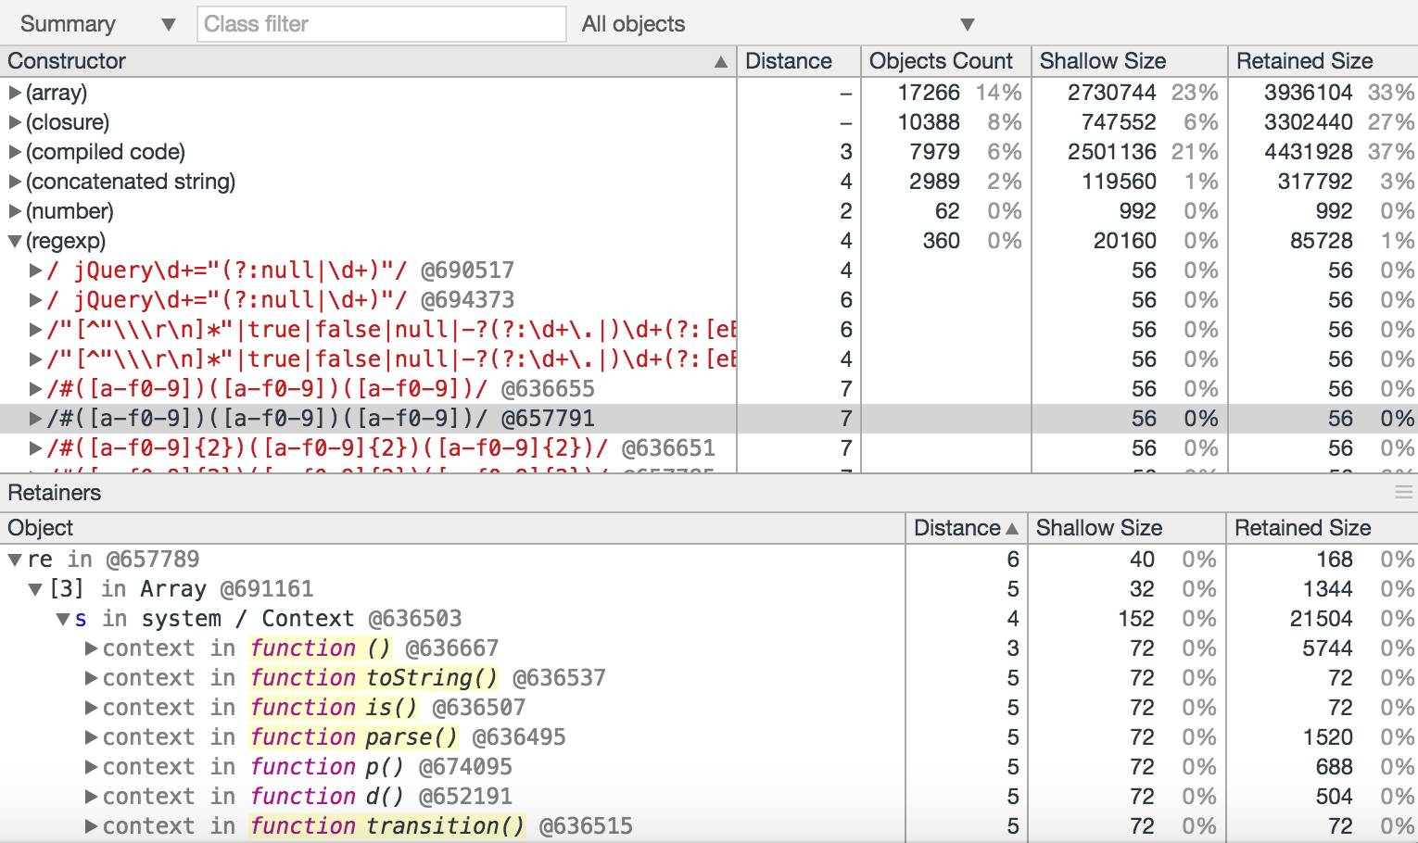Collapse the '[3] in Array @691161' retainer

(35, 589)
